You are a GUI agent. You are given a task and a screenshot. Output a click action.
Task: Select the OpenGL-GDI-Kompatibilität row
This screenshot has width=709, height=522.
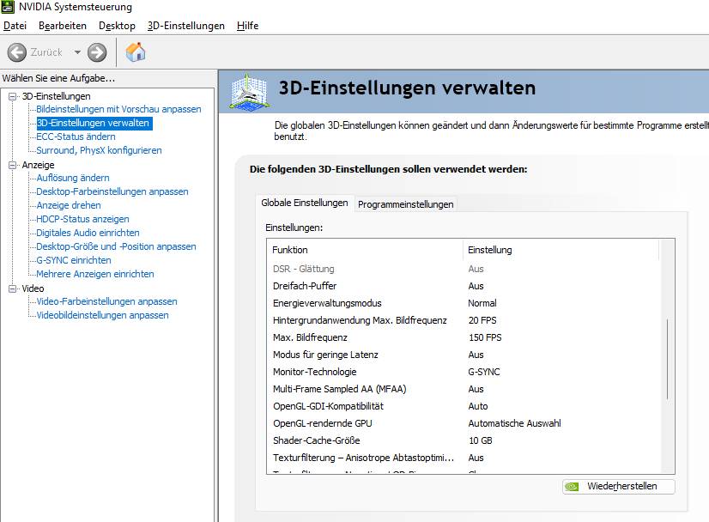464,406
